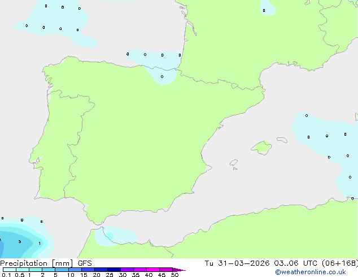Click the '1' precipitation value near the Atlantic rain area
358x277 pixels.
click(x=40, y=244)
